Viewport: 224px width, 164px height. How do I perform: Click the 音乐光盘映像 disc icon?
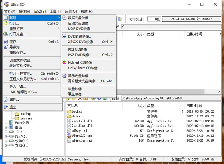coord(64,75)
